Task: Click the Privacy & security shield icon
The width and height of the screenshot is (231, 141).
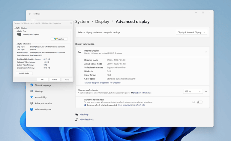Action: (x=31, y=103)
